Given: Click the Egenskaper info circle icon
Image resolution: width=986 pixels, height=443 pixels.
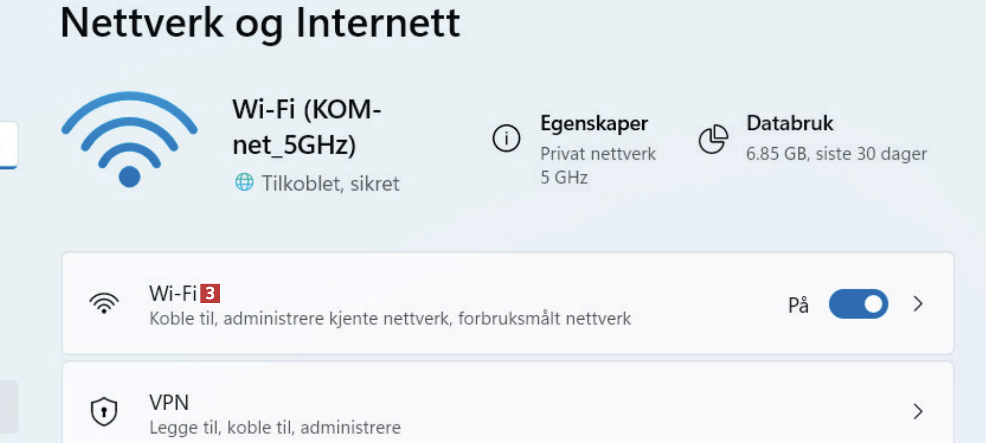Looking at the screenshot, I should coord(506,138).
